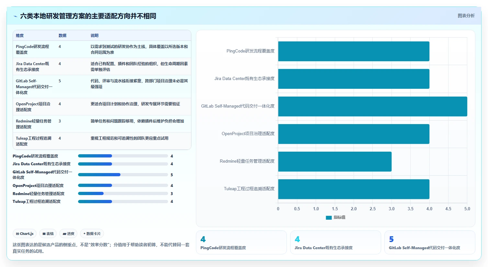Click the GitLab Self-Managed代码交付一体化度 data card
This screenshot has width=488, height=267.
[430, 242]
